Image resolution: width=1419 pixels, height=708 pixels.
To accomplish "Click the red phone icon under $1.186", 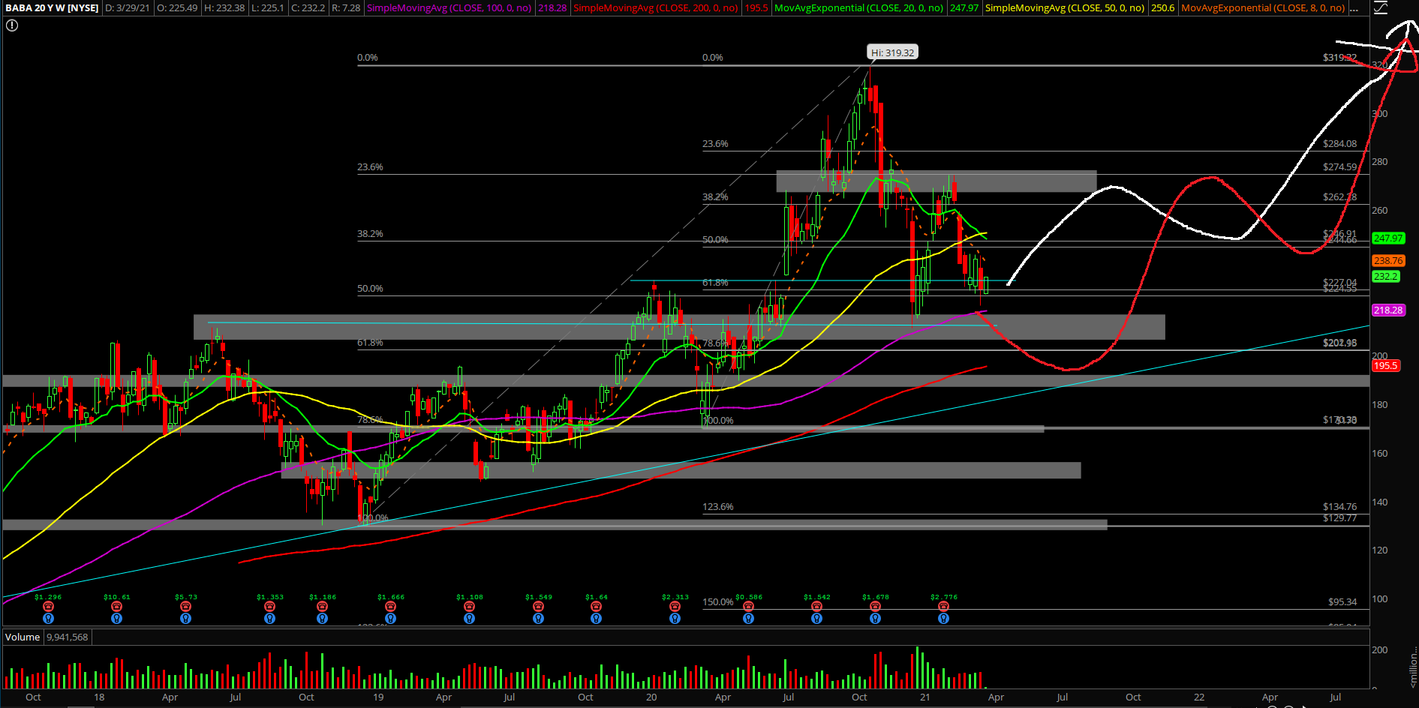I will pos(322,607).
